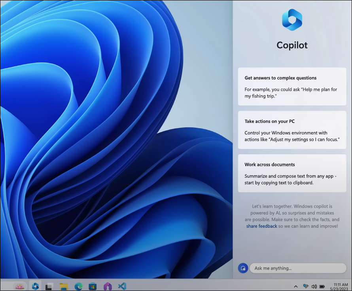Select the 'Get answers to complex questions' card
This screenshot has height=291, width=352.
tap(292, 87)
